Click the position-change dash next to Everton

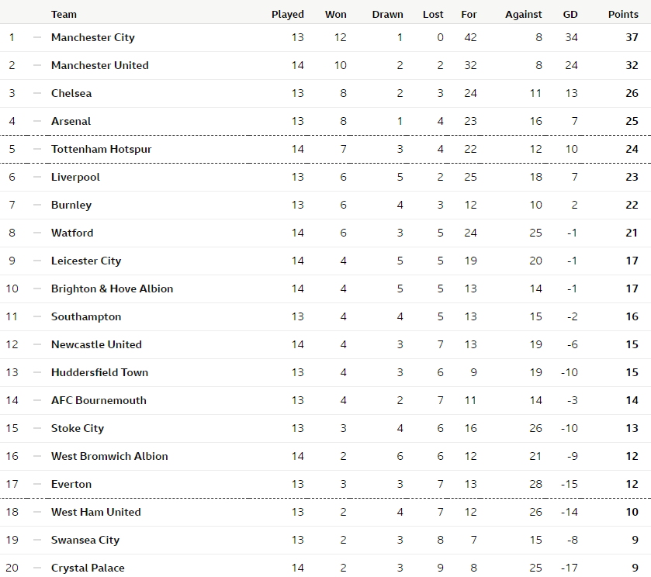(x=36, y=484)
